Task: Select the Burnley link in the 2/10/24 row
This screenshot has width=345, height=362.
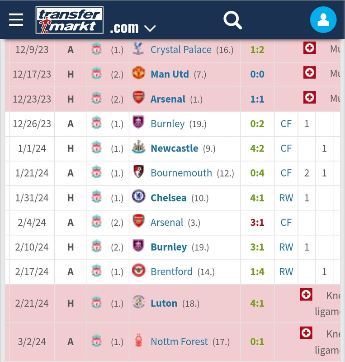Action: coord(169,247)
